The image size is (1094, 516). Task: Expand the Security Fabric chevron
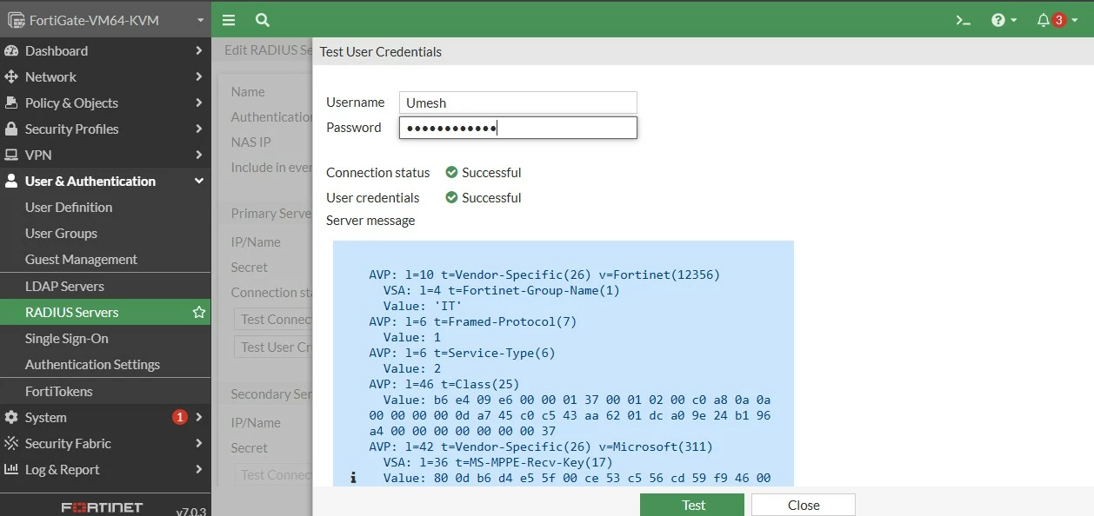pyautogui.click(x=199, y=443)
